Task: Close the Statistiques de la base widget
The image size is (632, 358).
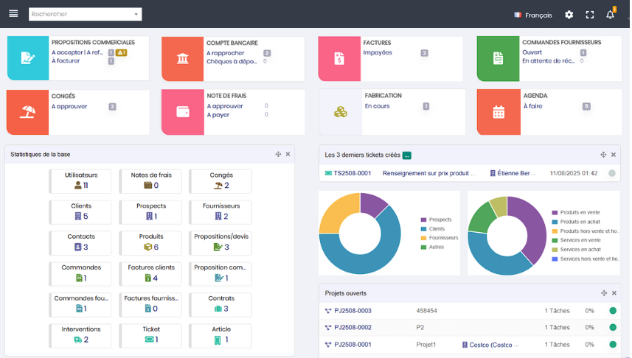Action: pos(288,154)
